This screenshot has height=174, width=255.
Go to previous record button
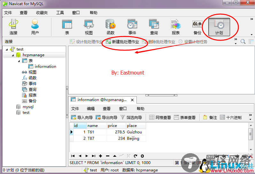80,156
